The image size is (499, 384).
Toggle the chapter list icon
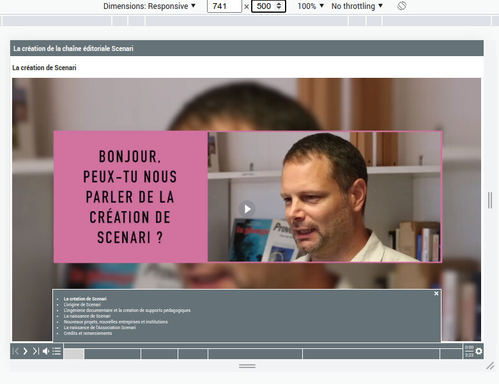coord(57,351)
